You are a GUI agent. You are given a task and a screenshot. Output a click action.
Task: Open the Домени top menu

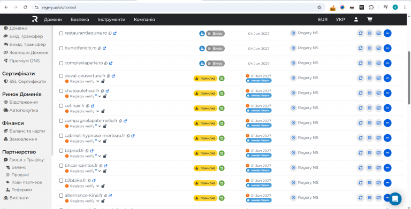(53, 19)
